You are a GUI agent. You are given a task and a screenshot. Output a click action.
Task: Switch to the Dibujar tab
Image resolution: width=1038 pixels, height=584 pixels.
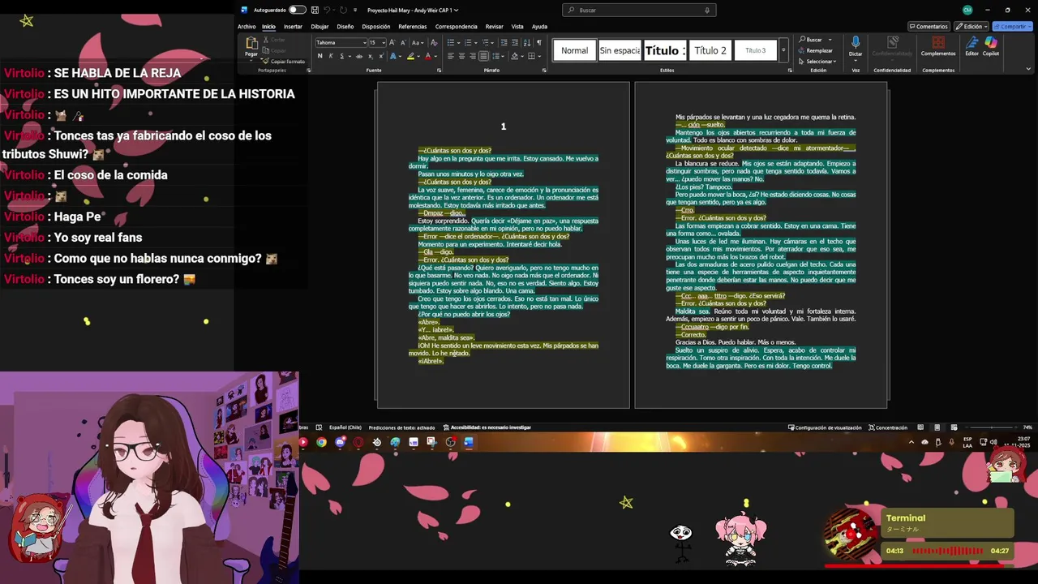tap(320, 26)
